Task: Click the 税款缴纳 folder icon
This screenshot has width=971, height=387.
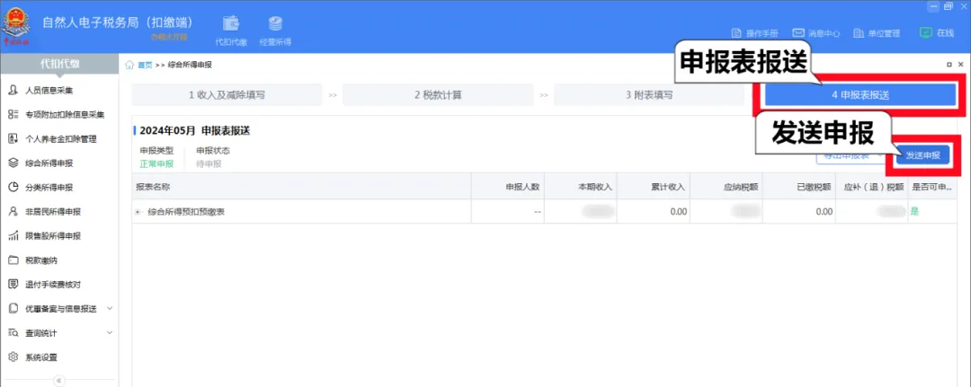Action: pyautogui.click(x=13, y=260)
